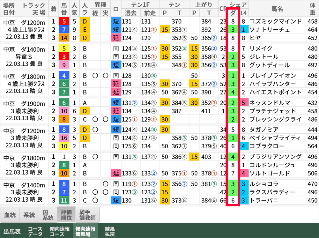Screen dimensions: 319x238
Task: Click 延 badge in ハイラブハンター row
Action: [116, 84]
